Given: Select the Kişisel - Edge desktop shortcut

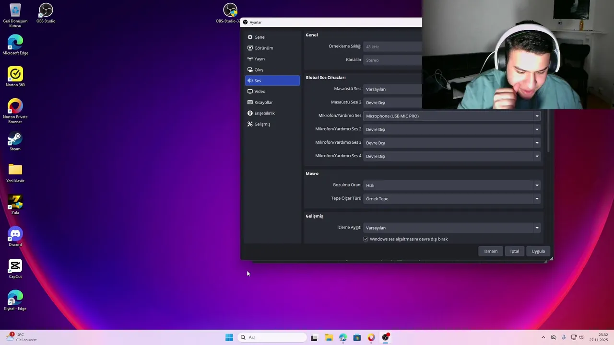Looking at the screenshot, I should (15, 300).
